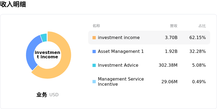The width and height of the screenshot is (217, 109).
Task: Click the cyan Investment Advice legend swatch
Action: pos(94,65)
